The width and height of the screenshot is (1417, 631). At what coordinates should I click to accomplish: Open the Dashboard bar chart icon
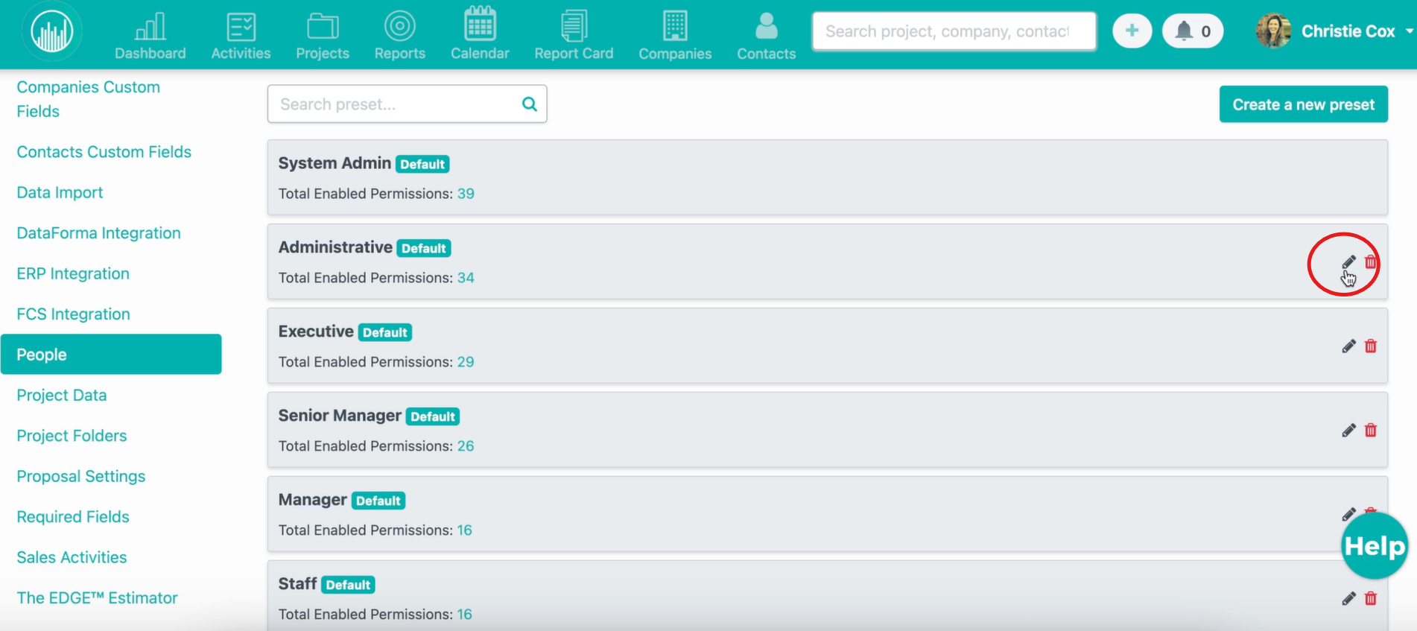point(150,27)
